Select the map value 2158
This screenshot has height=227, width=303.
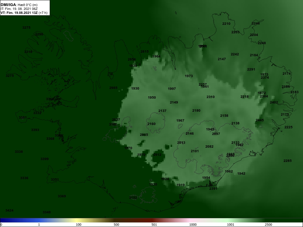[224, 116]
